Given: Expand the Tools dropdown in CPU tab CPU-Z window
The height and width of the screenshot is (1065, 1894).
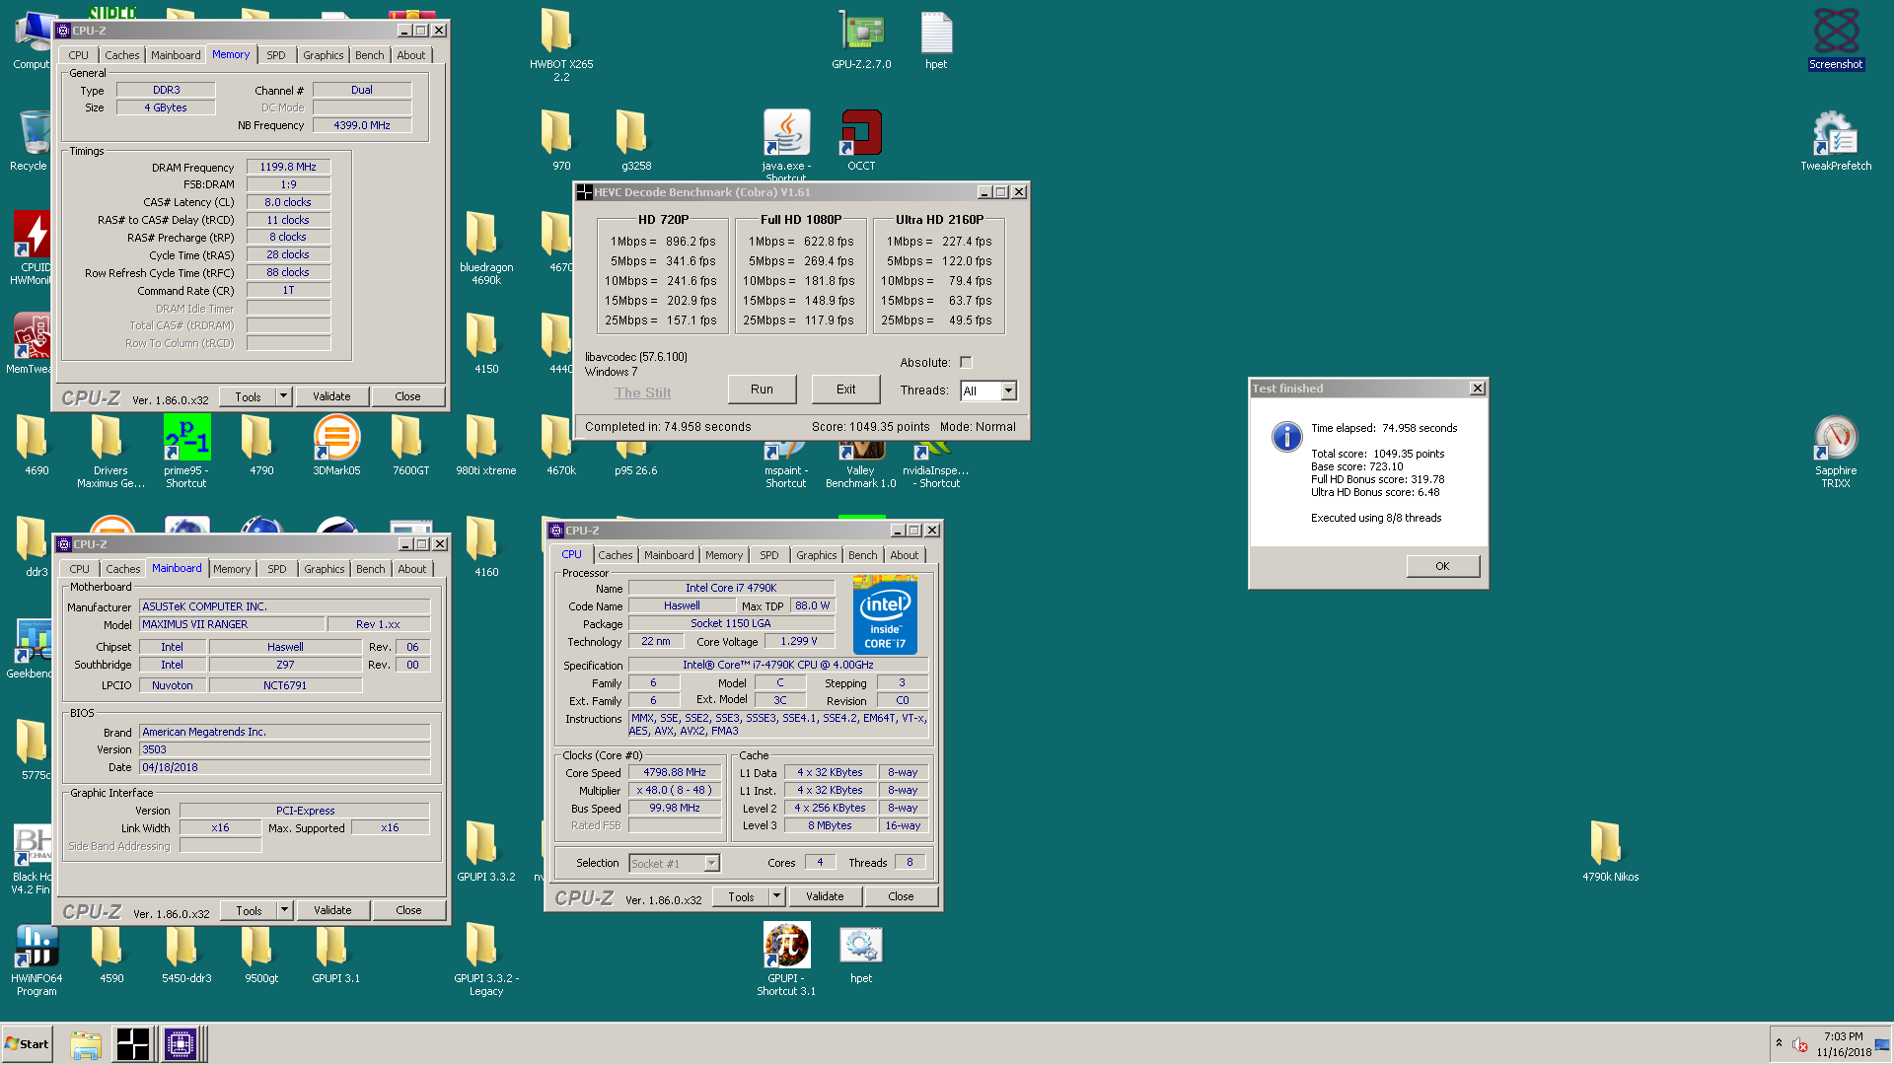Looking at the screenshot, I should click(x=776, y=896).
